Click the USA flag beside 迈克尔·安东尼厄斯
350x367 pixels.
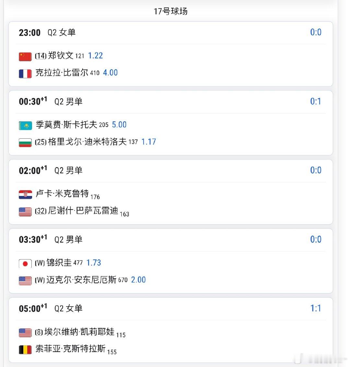[25, 281]
